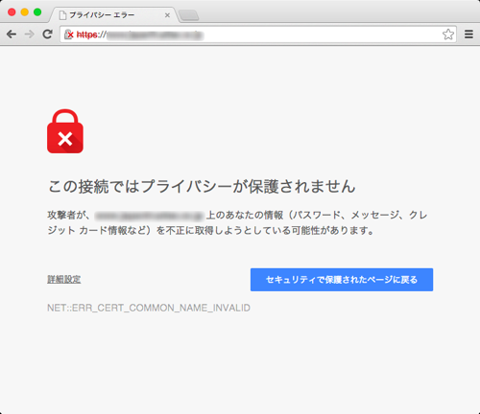Screen dimensions: 480x414
Task: Close the プライバシー エラー tab
Action: [167, 15]
